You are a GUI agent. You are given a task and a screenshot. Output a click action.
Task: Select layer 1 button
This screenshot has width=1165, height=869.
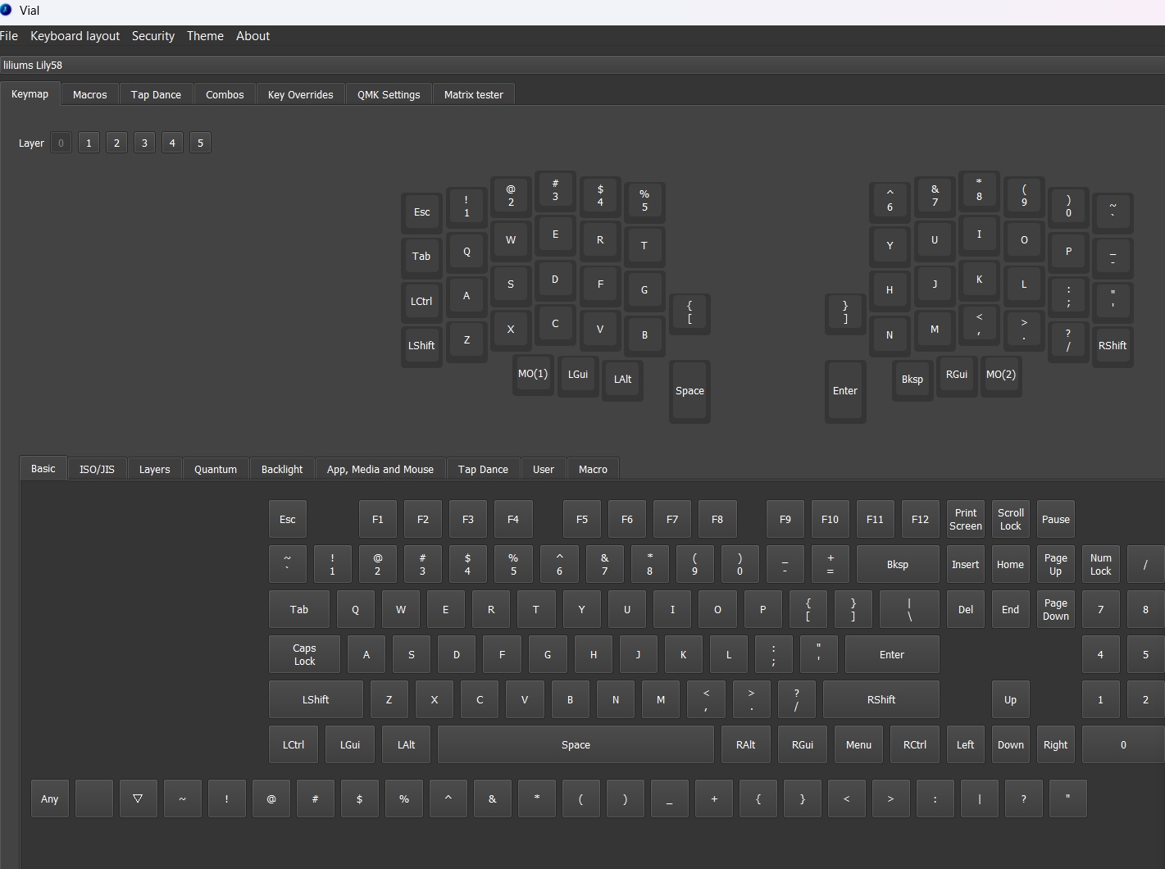(89, 143)
